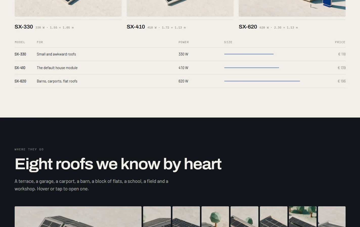Click SX-620 in the table's model column

pyautogui.click(x=20, y=81)
